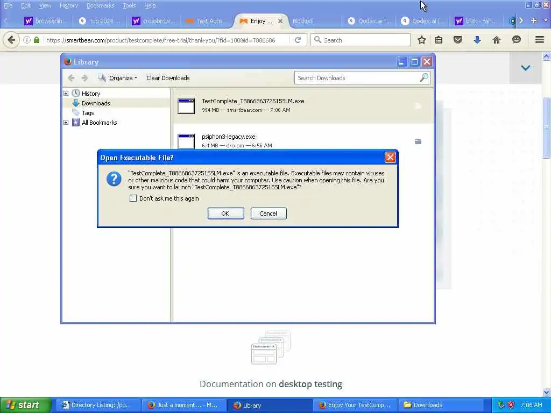
Task: Switch to the Top 2024 tab
Action: (100, 21)
